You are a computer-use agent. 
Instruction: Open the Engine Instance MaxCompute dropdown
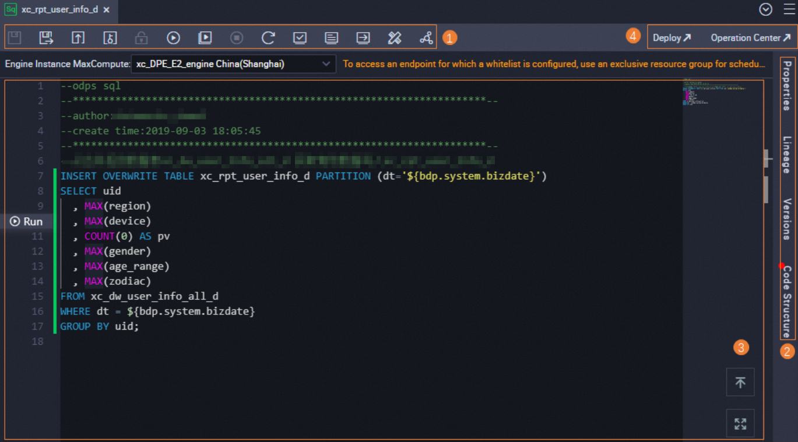pos(234,64)
